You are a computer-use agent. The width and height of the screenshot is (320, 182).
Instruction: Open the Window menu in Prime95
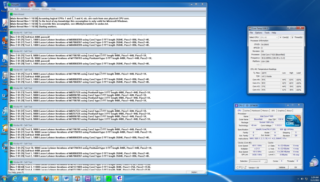tap(45, 9)
